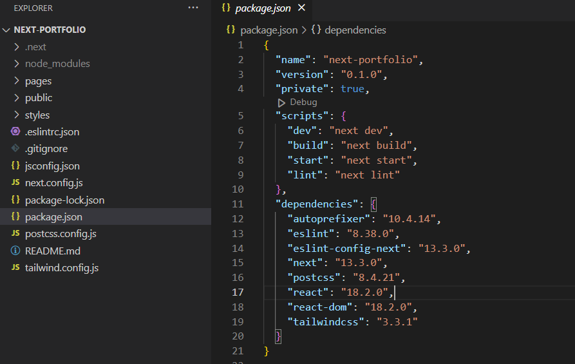Click line number 1 in the gutter

(241, 45)
